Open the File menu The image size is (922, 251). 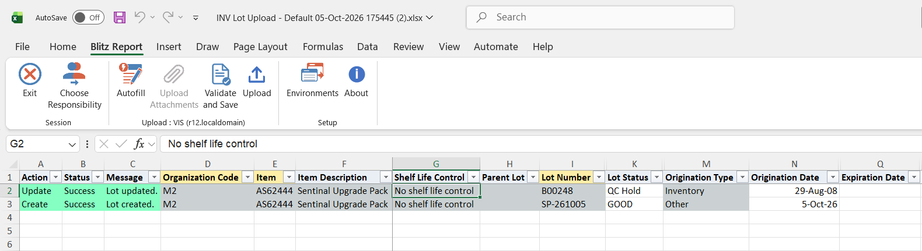22,47
